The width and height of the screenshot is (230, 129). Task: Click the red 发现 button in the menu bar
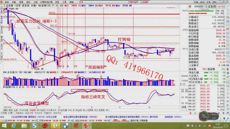pos(81,2)
